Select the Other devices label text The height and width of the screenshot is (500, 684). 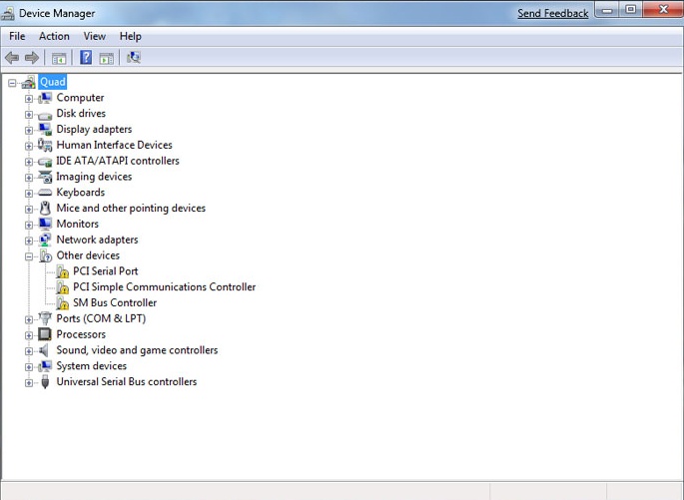(88, 255)
